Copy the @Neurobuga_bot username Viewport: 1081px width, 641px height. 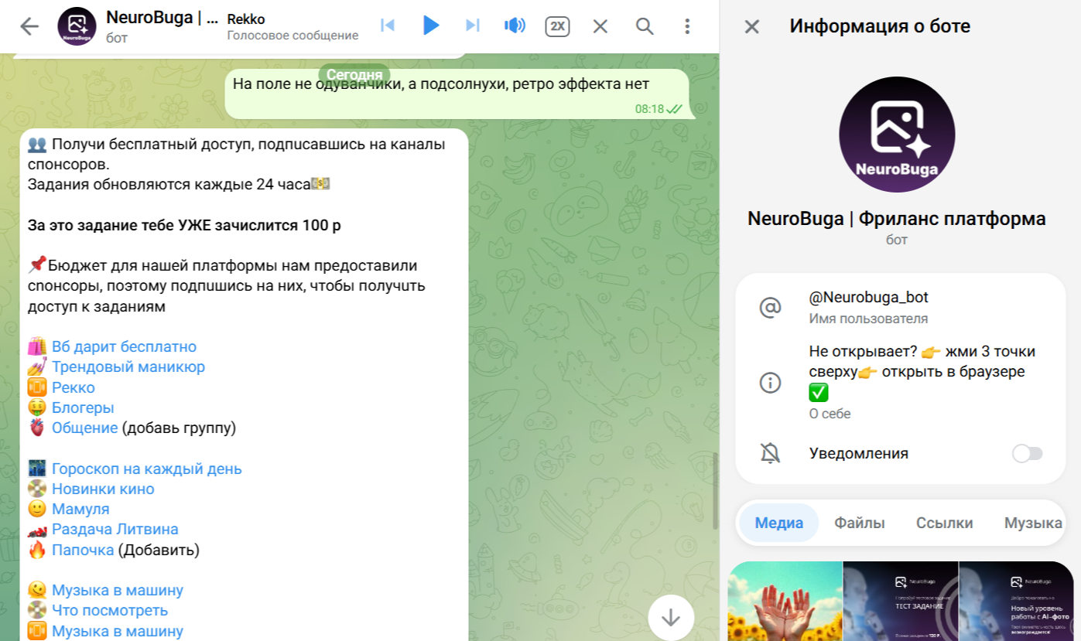click(x=868, y=297)
